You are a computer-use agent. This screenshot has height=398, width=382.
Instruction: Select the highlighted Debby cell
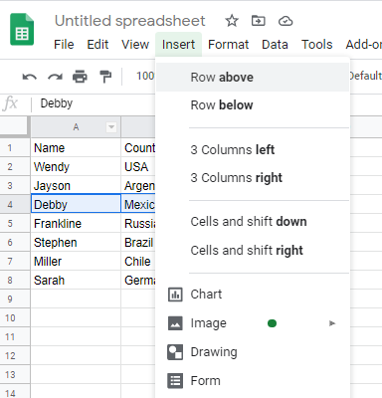(x=76, y=204)
